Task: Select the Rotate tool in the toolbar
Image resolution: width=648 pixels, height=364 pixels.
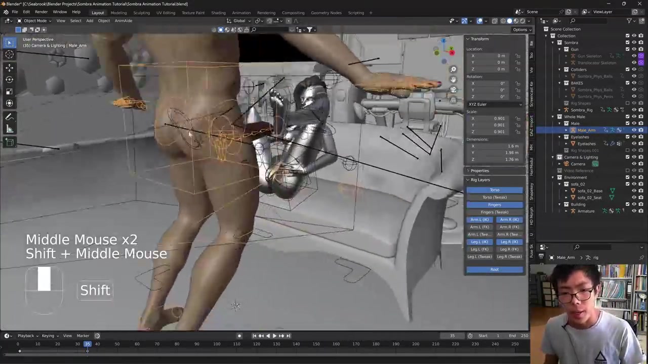Action: [9, 79]
